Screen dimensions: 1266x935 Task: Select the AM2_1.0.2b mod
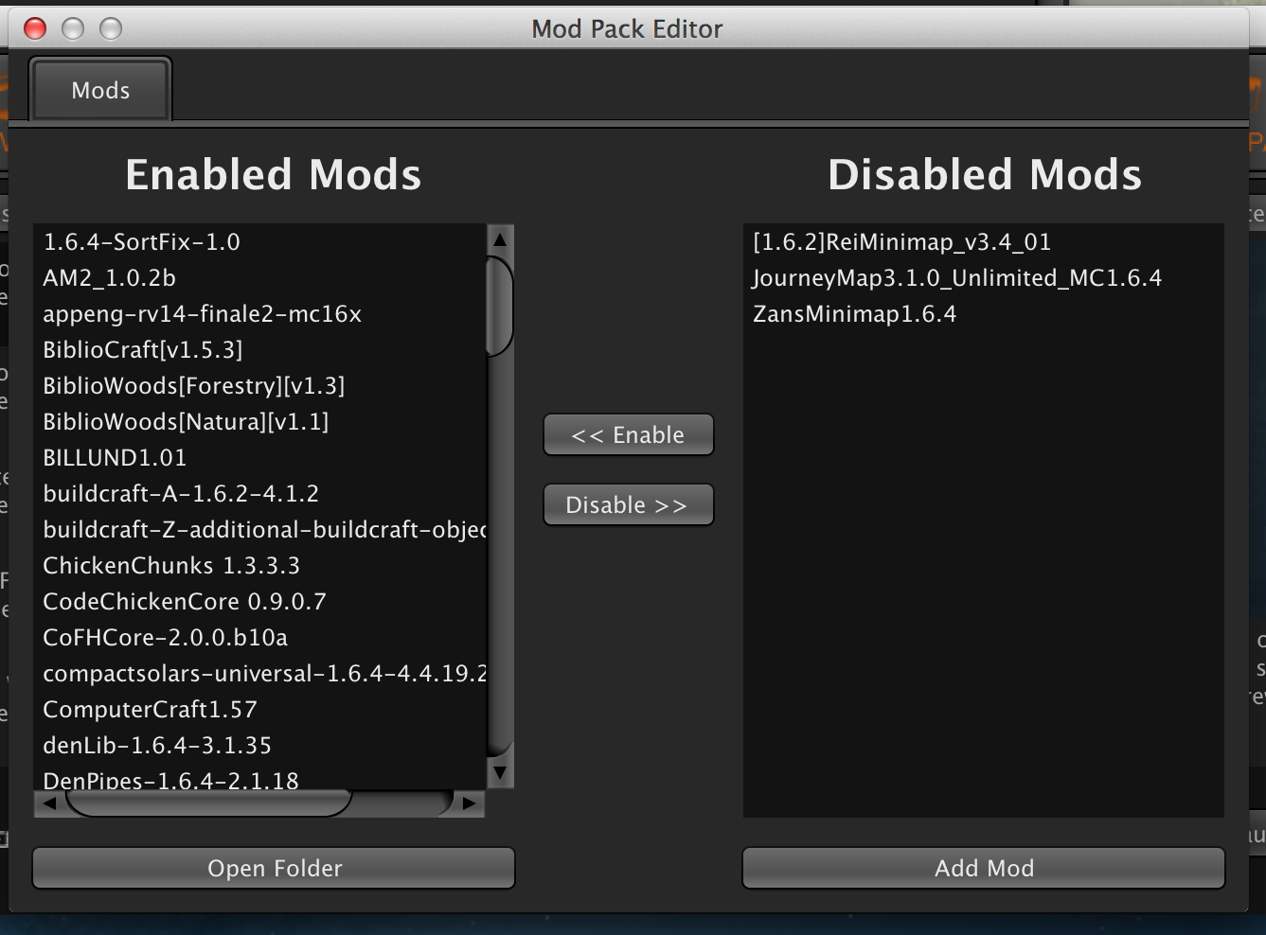tap(260, 278)
